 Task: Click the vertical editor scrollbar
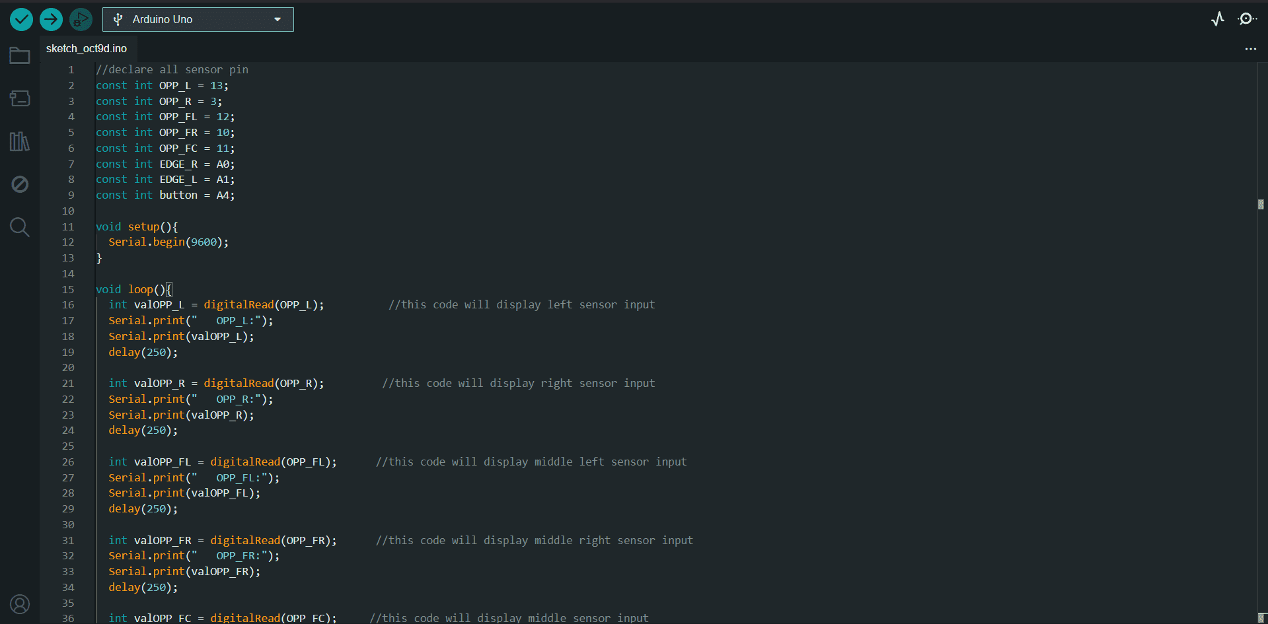click(1261, 330)
